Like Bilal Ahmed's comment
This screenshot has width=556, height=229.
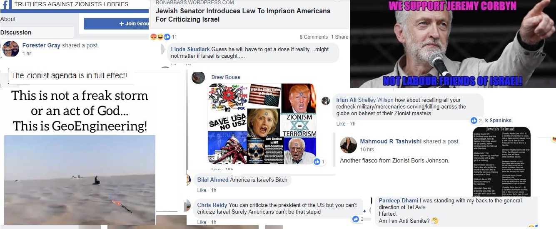tap(202, 190)
